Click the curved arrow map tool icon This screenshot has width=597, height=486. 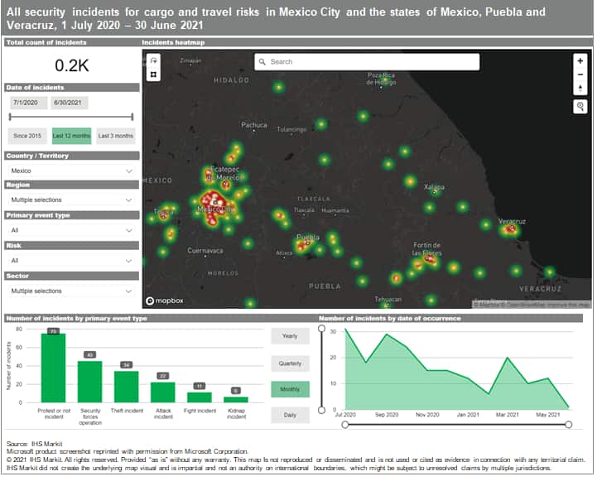(153, 61)
